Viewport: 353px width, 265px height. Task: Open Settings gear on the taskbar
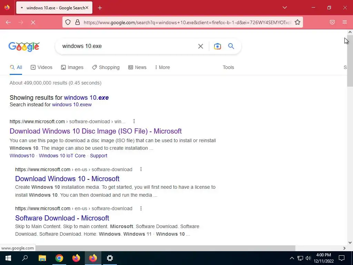click(110, 258)
